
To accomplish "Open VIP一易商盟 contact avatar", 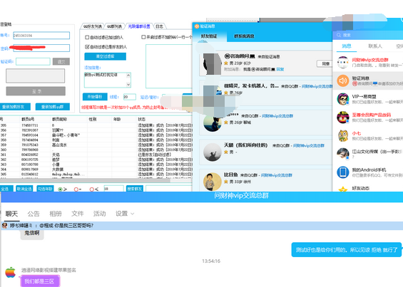I will point(343,99).
